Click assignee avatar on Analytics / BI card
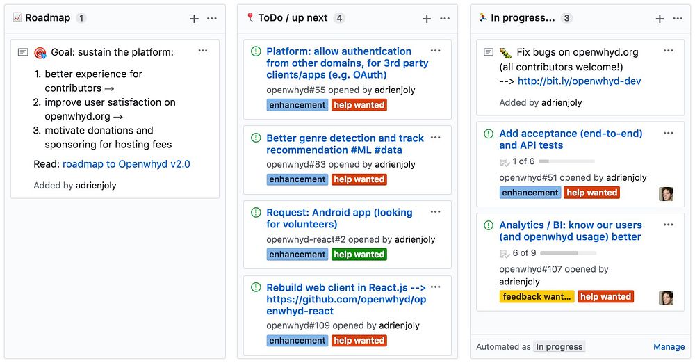 coord(666,298)
